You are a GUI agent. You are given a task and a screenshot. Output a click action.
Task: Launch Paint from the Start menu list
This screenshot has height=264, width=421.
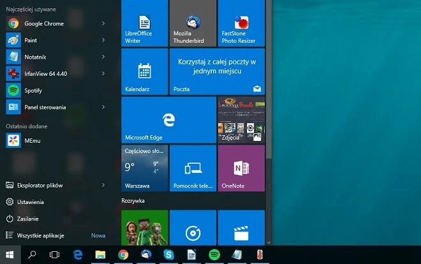[x=56, y=40]
